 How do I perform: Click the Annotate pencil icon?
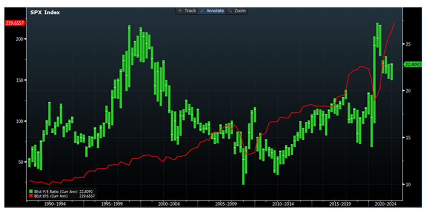pyautogui.click(x=203, y=10)
